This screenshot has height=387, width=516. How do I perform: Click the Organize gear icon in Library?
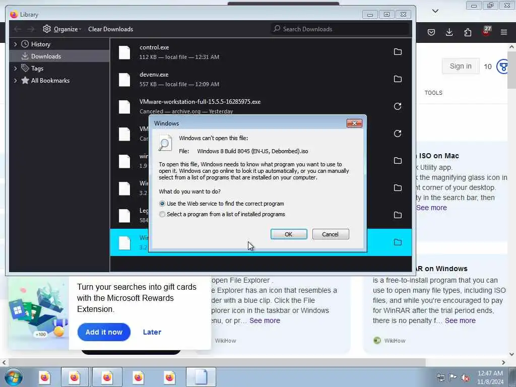click(47, 29)
